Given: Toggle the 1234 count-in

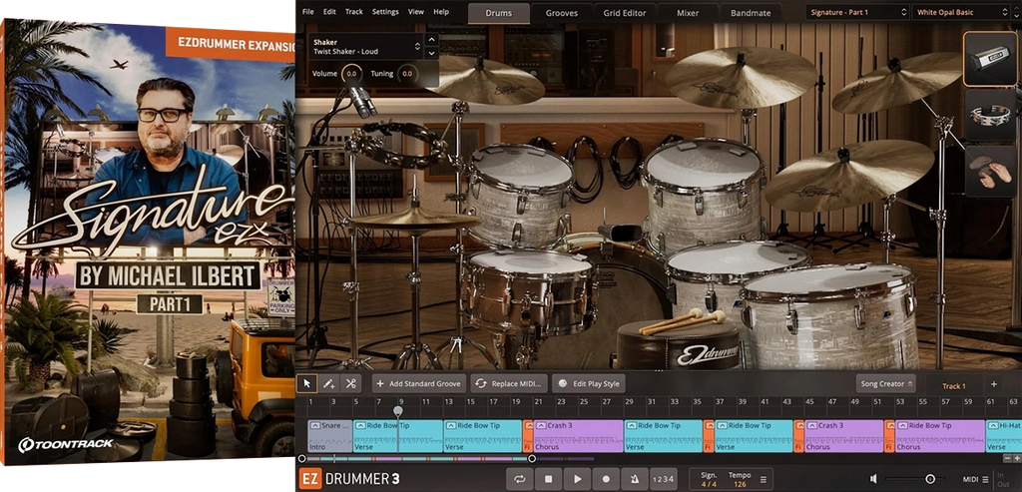Looking at the screenshot, I should (663, 479).
